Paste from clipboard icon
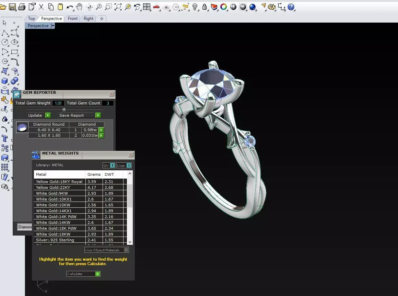The image size is (398, 296). click(x=60, y=7)
